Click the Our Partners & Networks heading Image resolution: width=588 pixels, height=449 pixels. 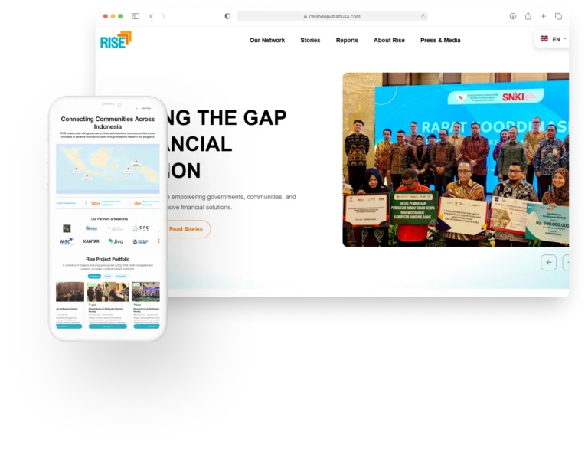(x=109, y=219)
